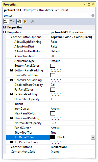The image size is (98, 162).
Task: Select the AllowHtmlText False value
Action: pyautogui.click(x=54, y=47)
